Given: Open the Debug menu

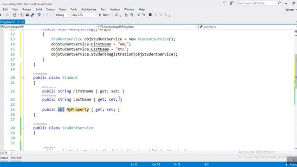Looking at the screenshot, I should pyautogui.click(x=51, y=9).
